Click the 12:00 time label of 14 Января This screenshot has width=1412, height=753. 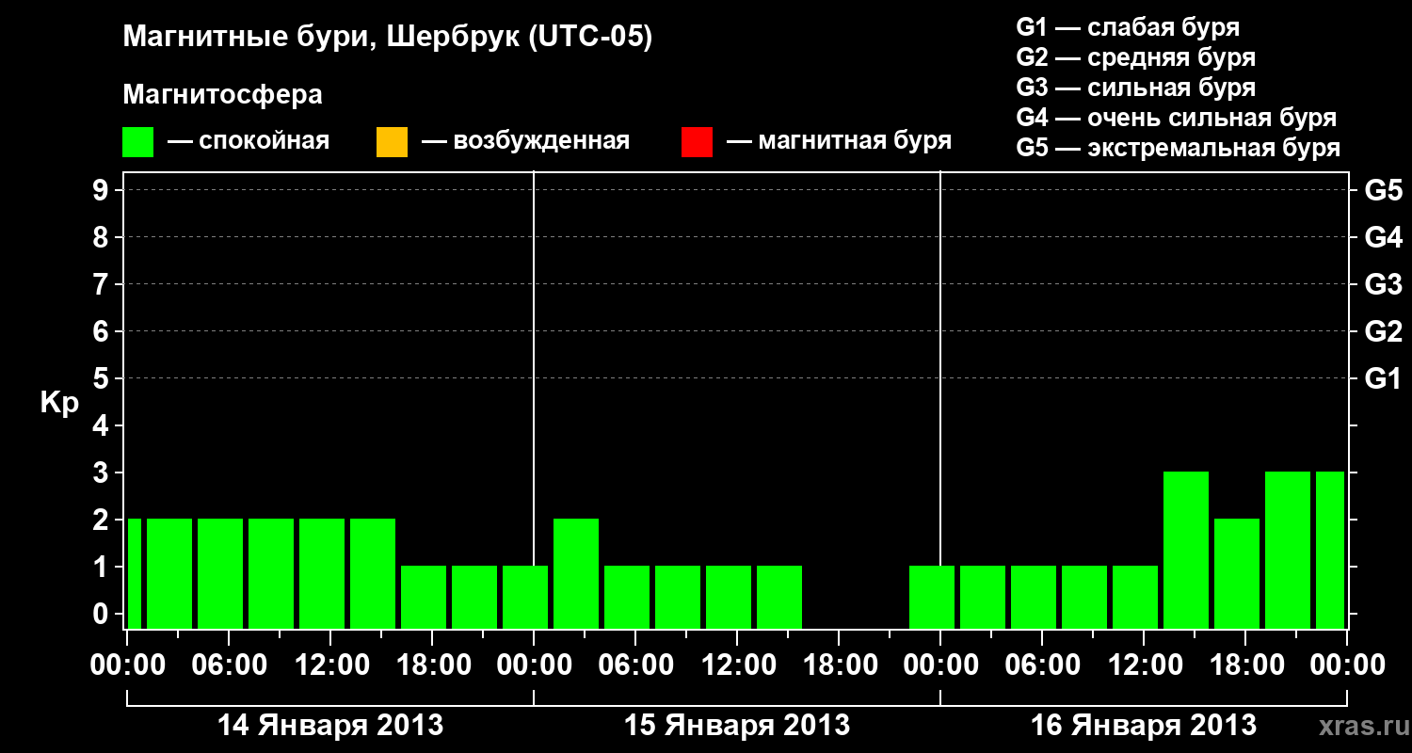(x=330, y=665)
